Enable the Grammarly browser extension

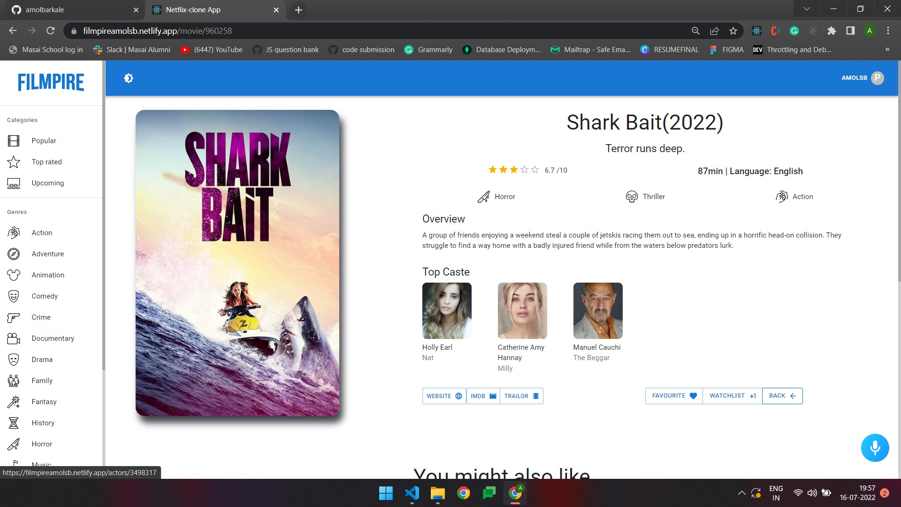click(x=794, y=31)
